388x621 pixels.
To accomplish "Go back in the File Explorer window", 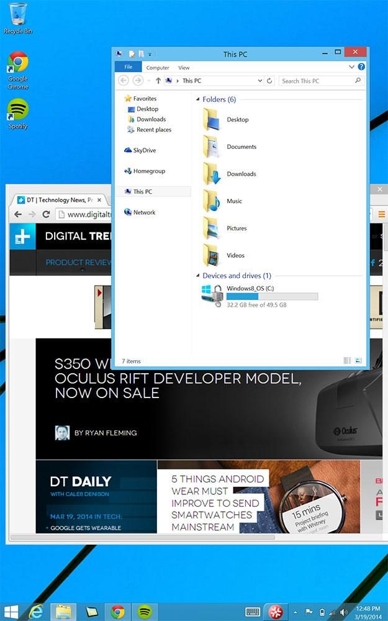I will point(124,80).
